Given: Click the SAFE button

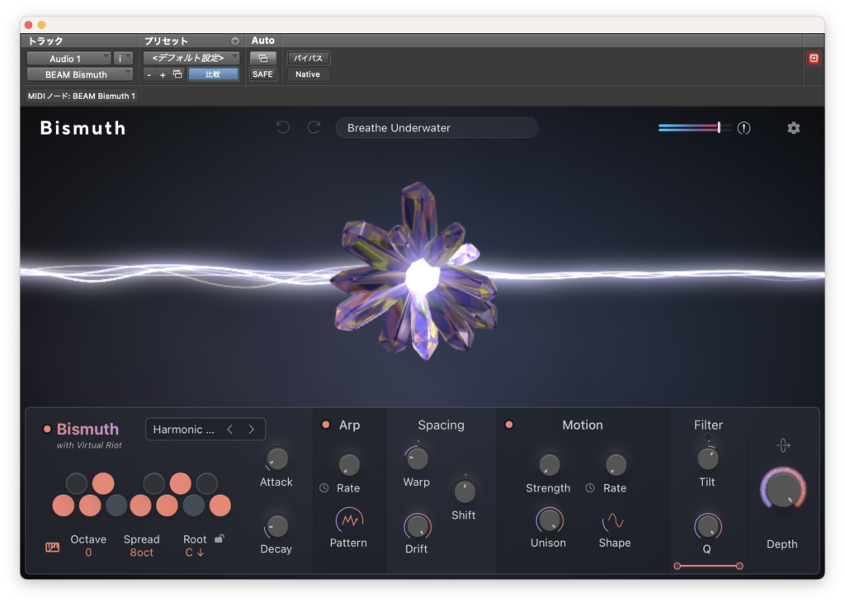Looking at the screenshot, I should coord(263,74).
